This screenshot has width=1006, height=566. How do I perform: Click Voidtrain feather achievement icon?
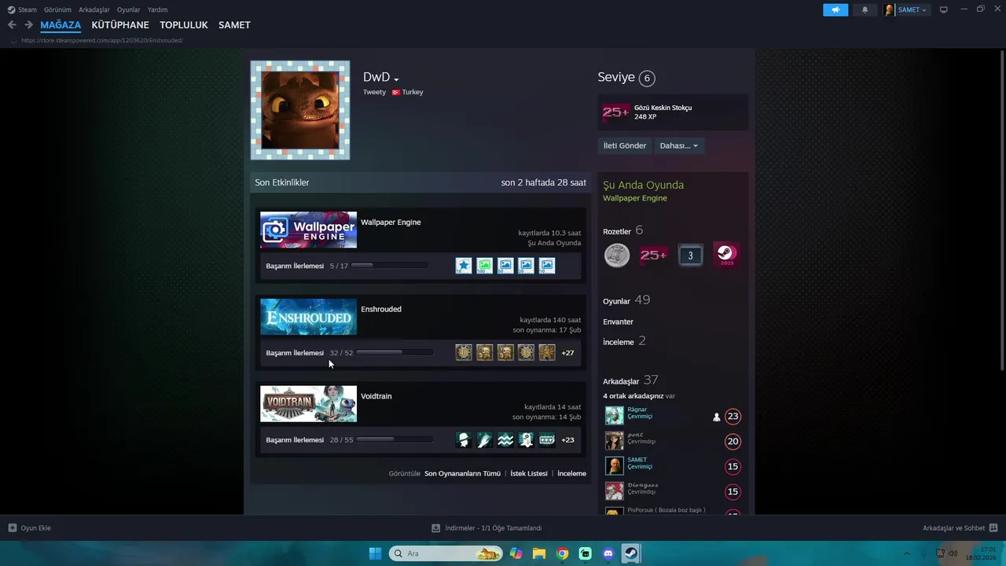tap(484, 440)
